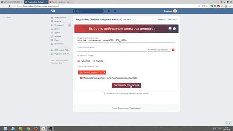Open Друзья in sidebar
Viewport: 233px width, 131px height.
pyautogui.click(x=57, y=29)
